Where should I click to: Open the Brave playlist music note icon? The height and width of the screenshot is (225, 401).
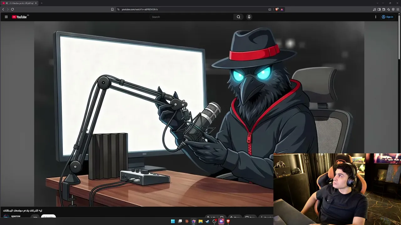[x=374, y=9]
